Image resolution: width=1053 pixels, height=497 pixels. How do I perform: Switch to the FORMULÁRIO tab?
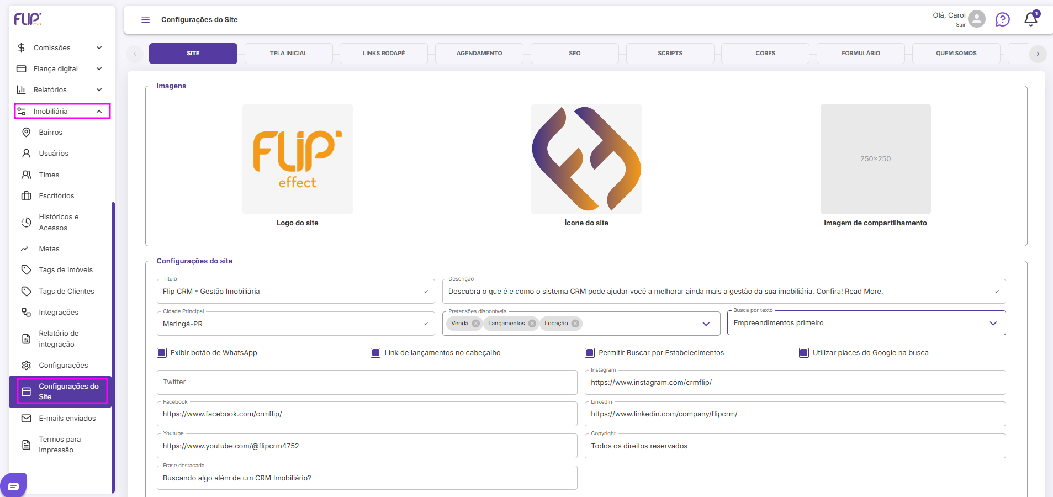tap(861, 54)
